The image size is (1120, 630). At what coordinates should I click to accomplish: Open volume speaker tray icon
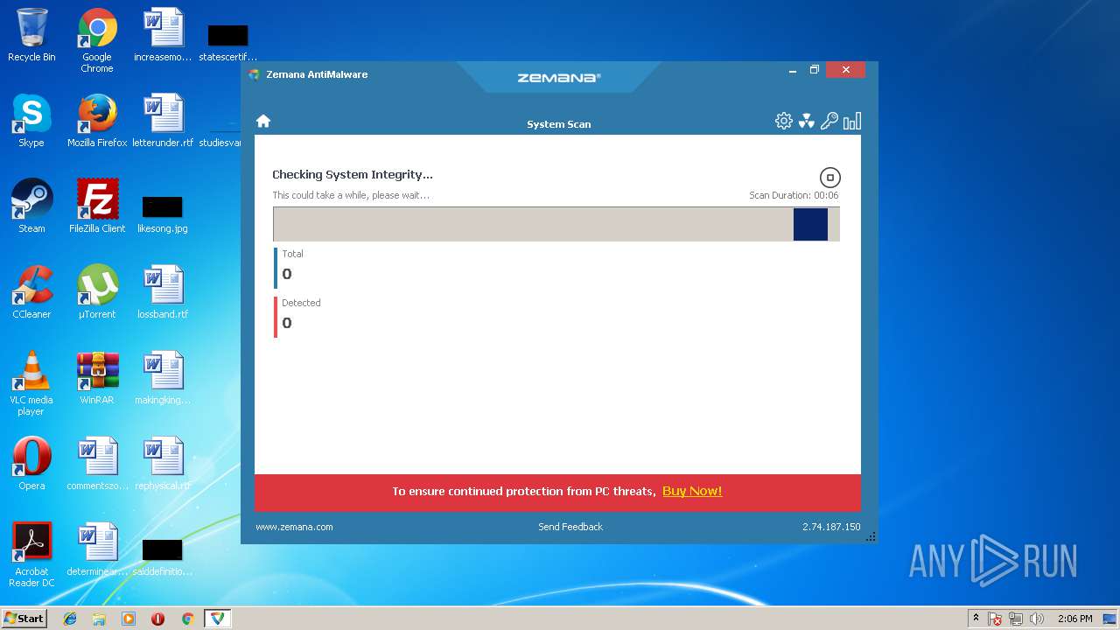(x=1037, y=619)
